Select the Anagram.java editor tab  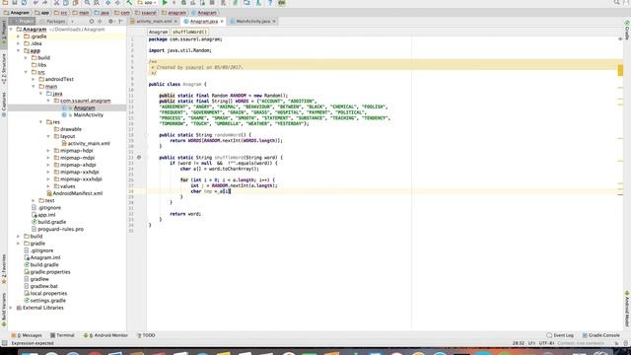point(204,22)
